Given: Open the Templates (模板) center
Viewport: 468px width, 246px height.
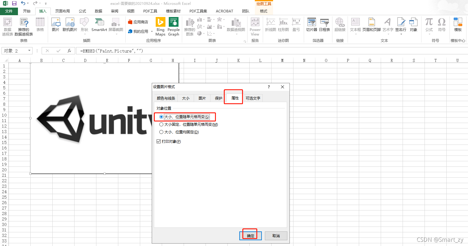Looking at the screenshot, I should point(458,25).
